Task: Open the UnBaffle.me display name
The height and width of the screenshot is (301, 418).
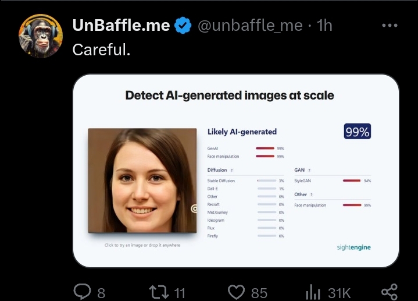Action: [121, 26]
